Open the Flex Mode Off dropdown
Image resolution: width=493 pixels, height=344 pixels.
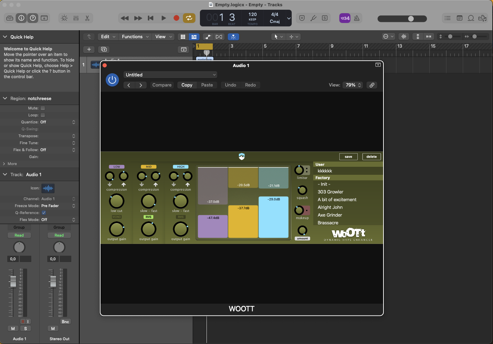click(58, 220)
